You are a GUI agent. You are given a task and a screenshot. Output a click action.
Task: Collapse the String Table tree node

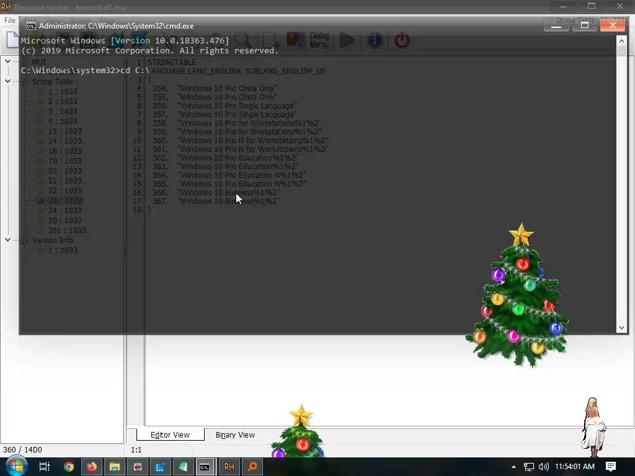coord(7,81)
